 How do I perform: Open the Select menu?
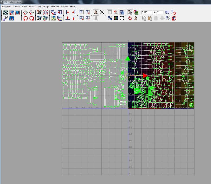[31, 6]
